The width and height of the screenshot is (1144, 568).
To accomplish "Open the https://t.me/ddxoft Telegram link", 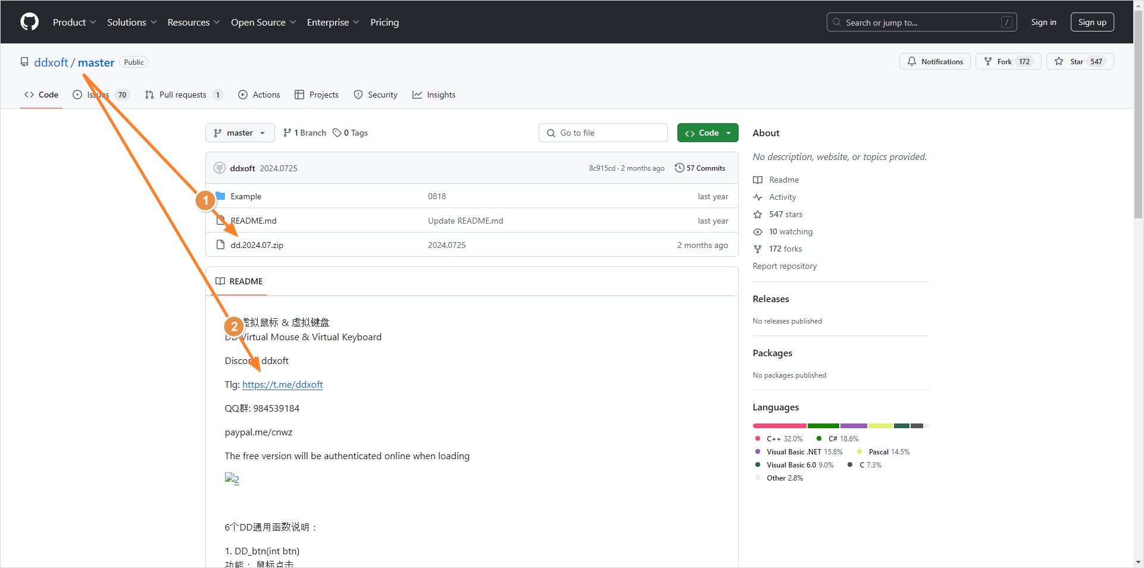I will (282, 385).
